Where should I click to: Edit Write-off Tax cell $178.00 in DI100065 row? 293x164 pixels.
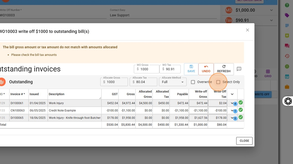click(x=218, y=118)
